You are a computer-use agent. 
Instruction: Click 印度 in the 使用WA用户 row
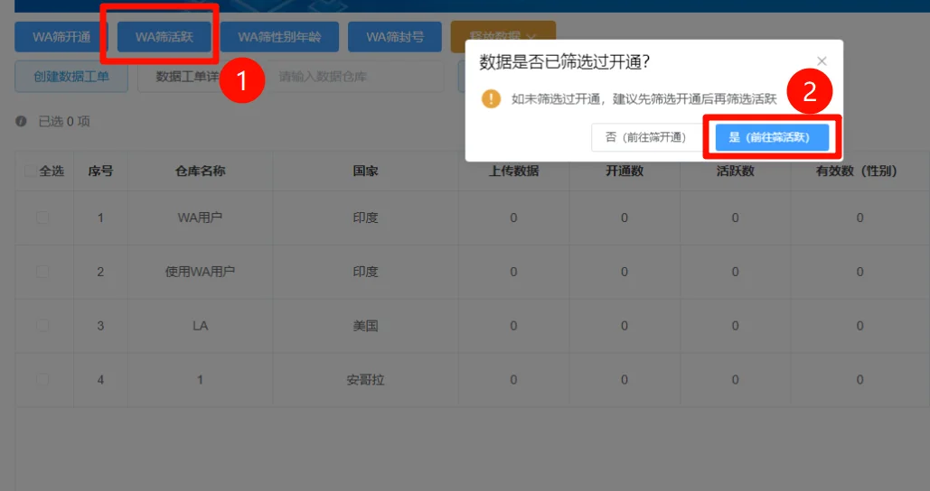coord(365,272)
